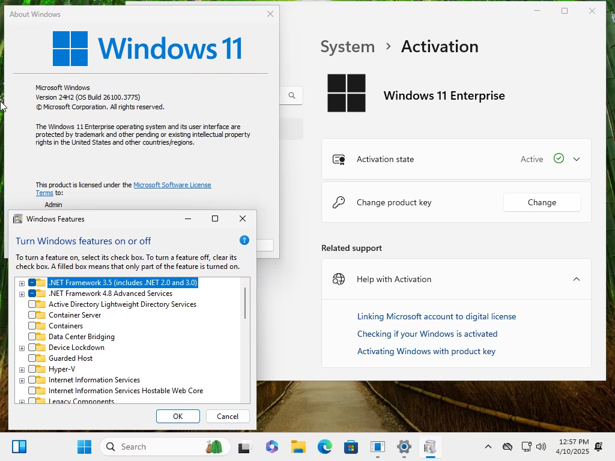Open network status in the tray
The image size is (615, 461).
click(x=526, y=447)
